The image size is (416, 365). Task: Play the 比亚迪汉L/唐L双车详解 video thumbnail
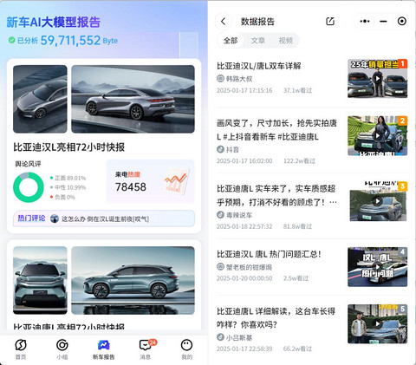[x=377, y=79]
